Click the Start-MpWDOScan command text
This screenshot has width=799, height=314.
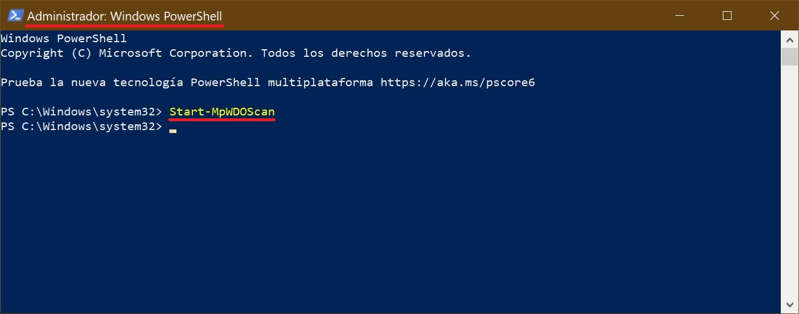[x=222, y=111]
